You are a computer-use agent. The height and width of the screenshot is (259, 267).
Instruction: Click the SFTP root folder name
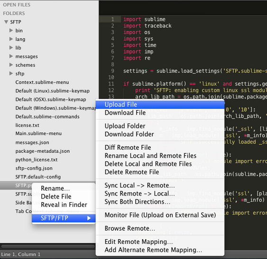(x=16, y=22)
